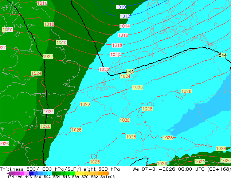
Task: Click the orange arrow tip of the color bar
Action: coord(109,173)
